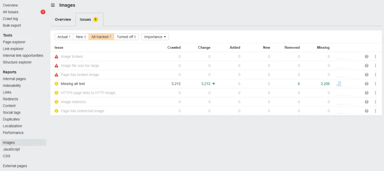Screen dimensions: 384x171
Task: Click help icon for Missing alt text
Action: tap(366, 84)
